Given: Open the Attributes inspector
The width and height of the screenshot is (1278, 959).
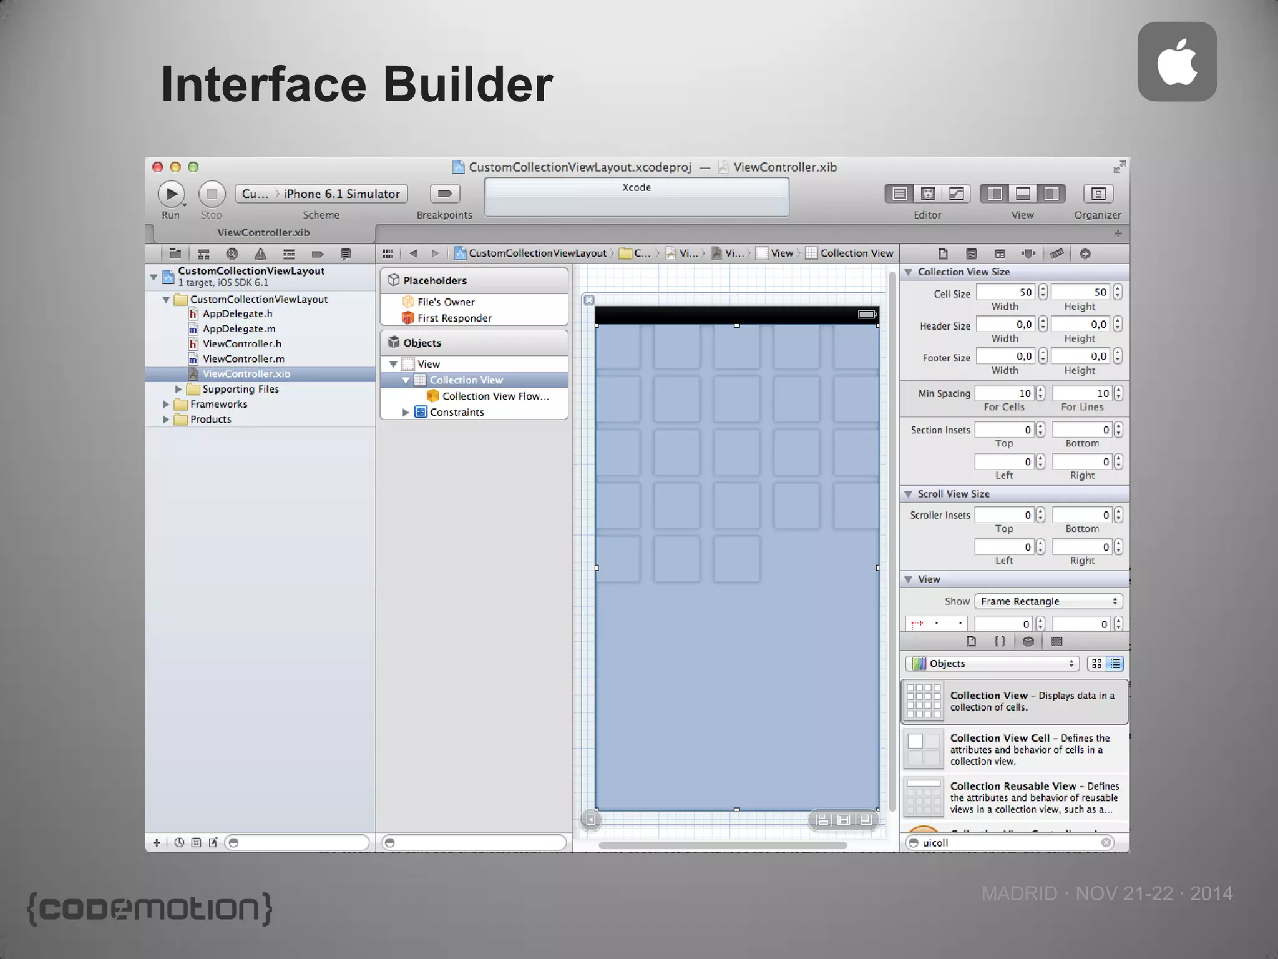Looking at the screenshot, I should click(1028, 254).
